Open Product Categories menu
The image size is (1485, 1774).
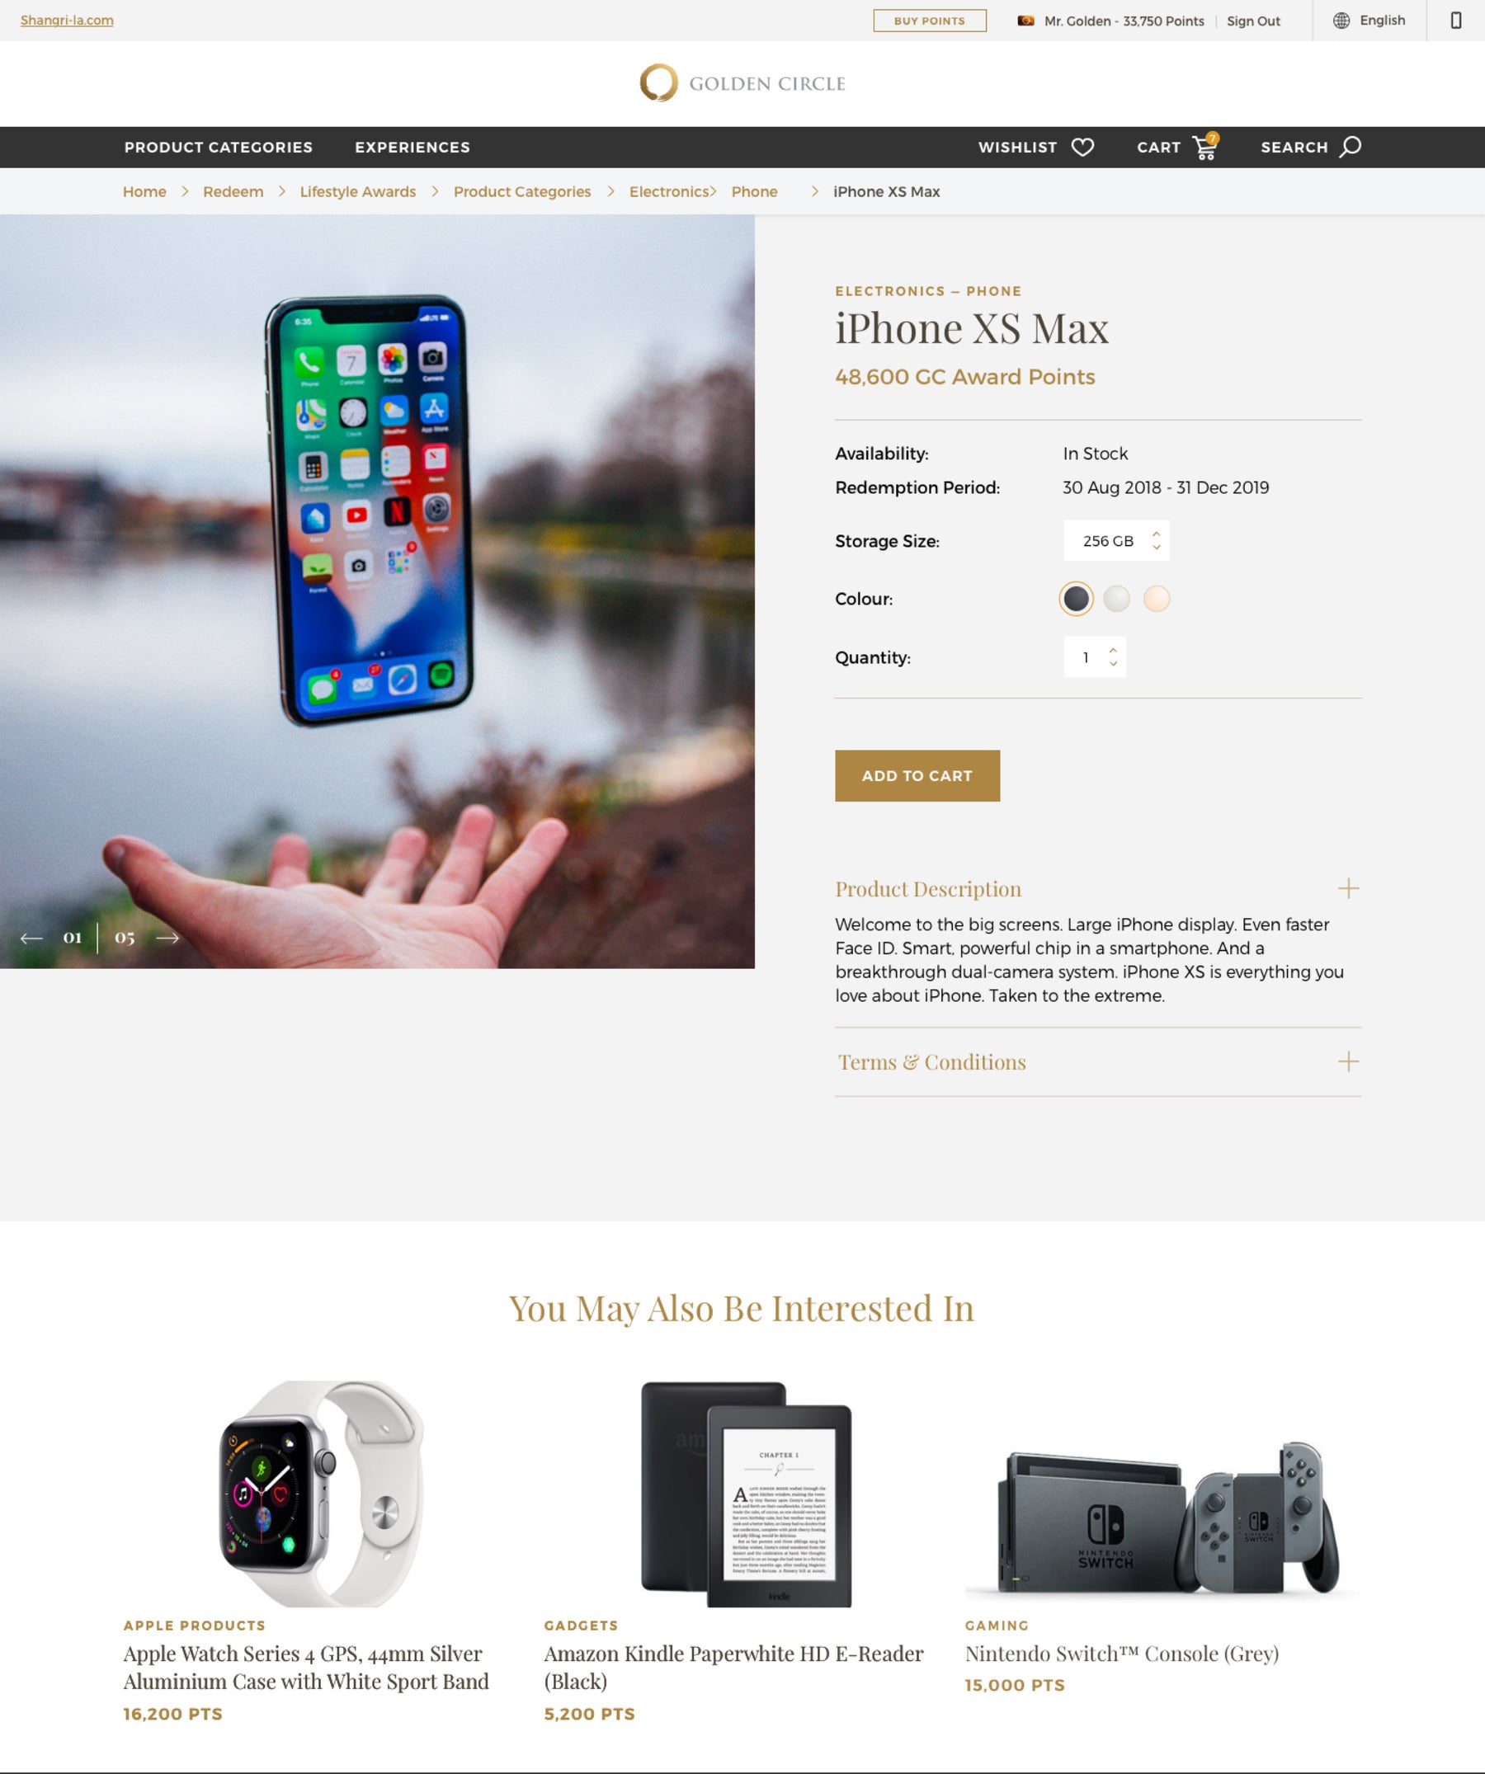(x=218, y=147)
